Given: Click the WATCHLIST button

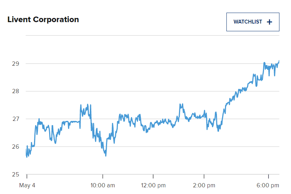Looking at the screenshot, I should [248, 22].
